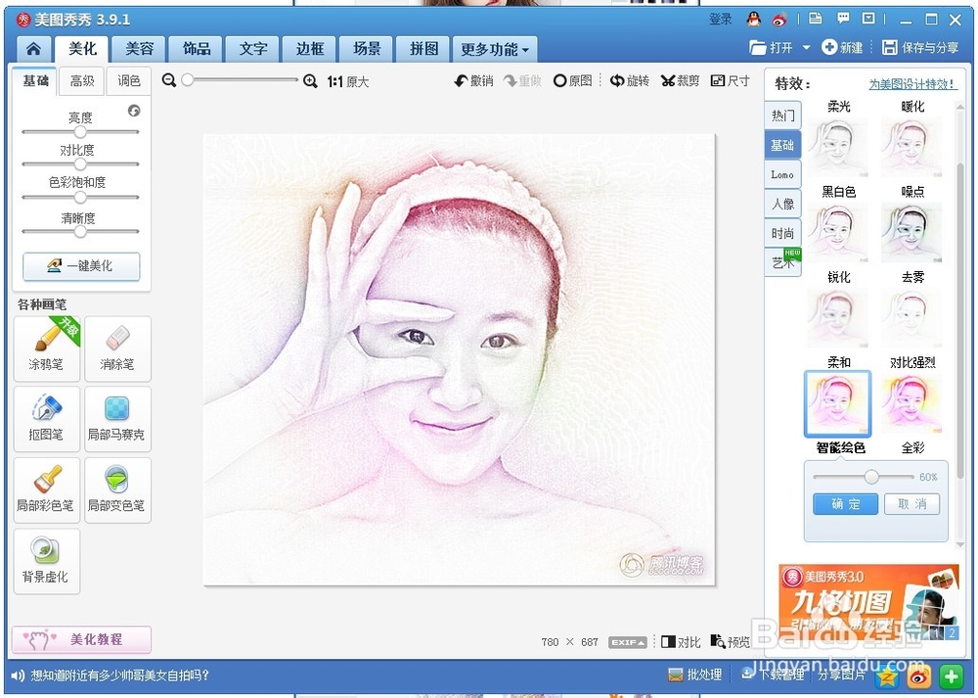
Task: Show the original with 原图
Action: [572, 80]
